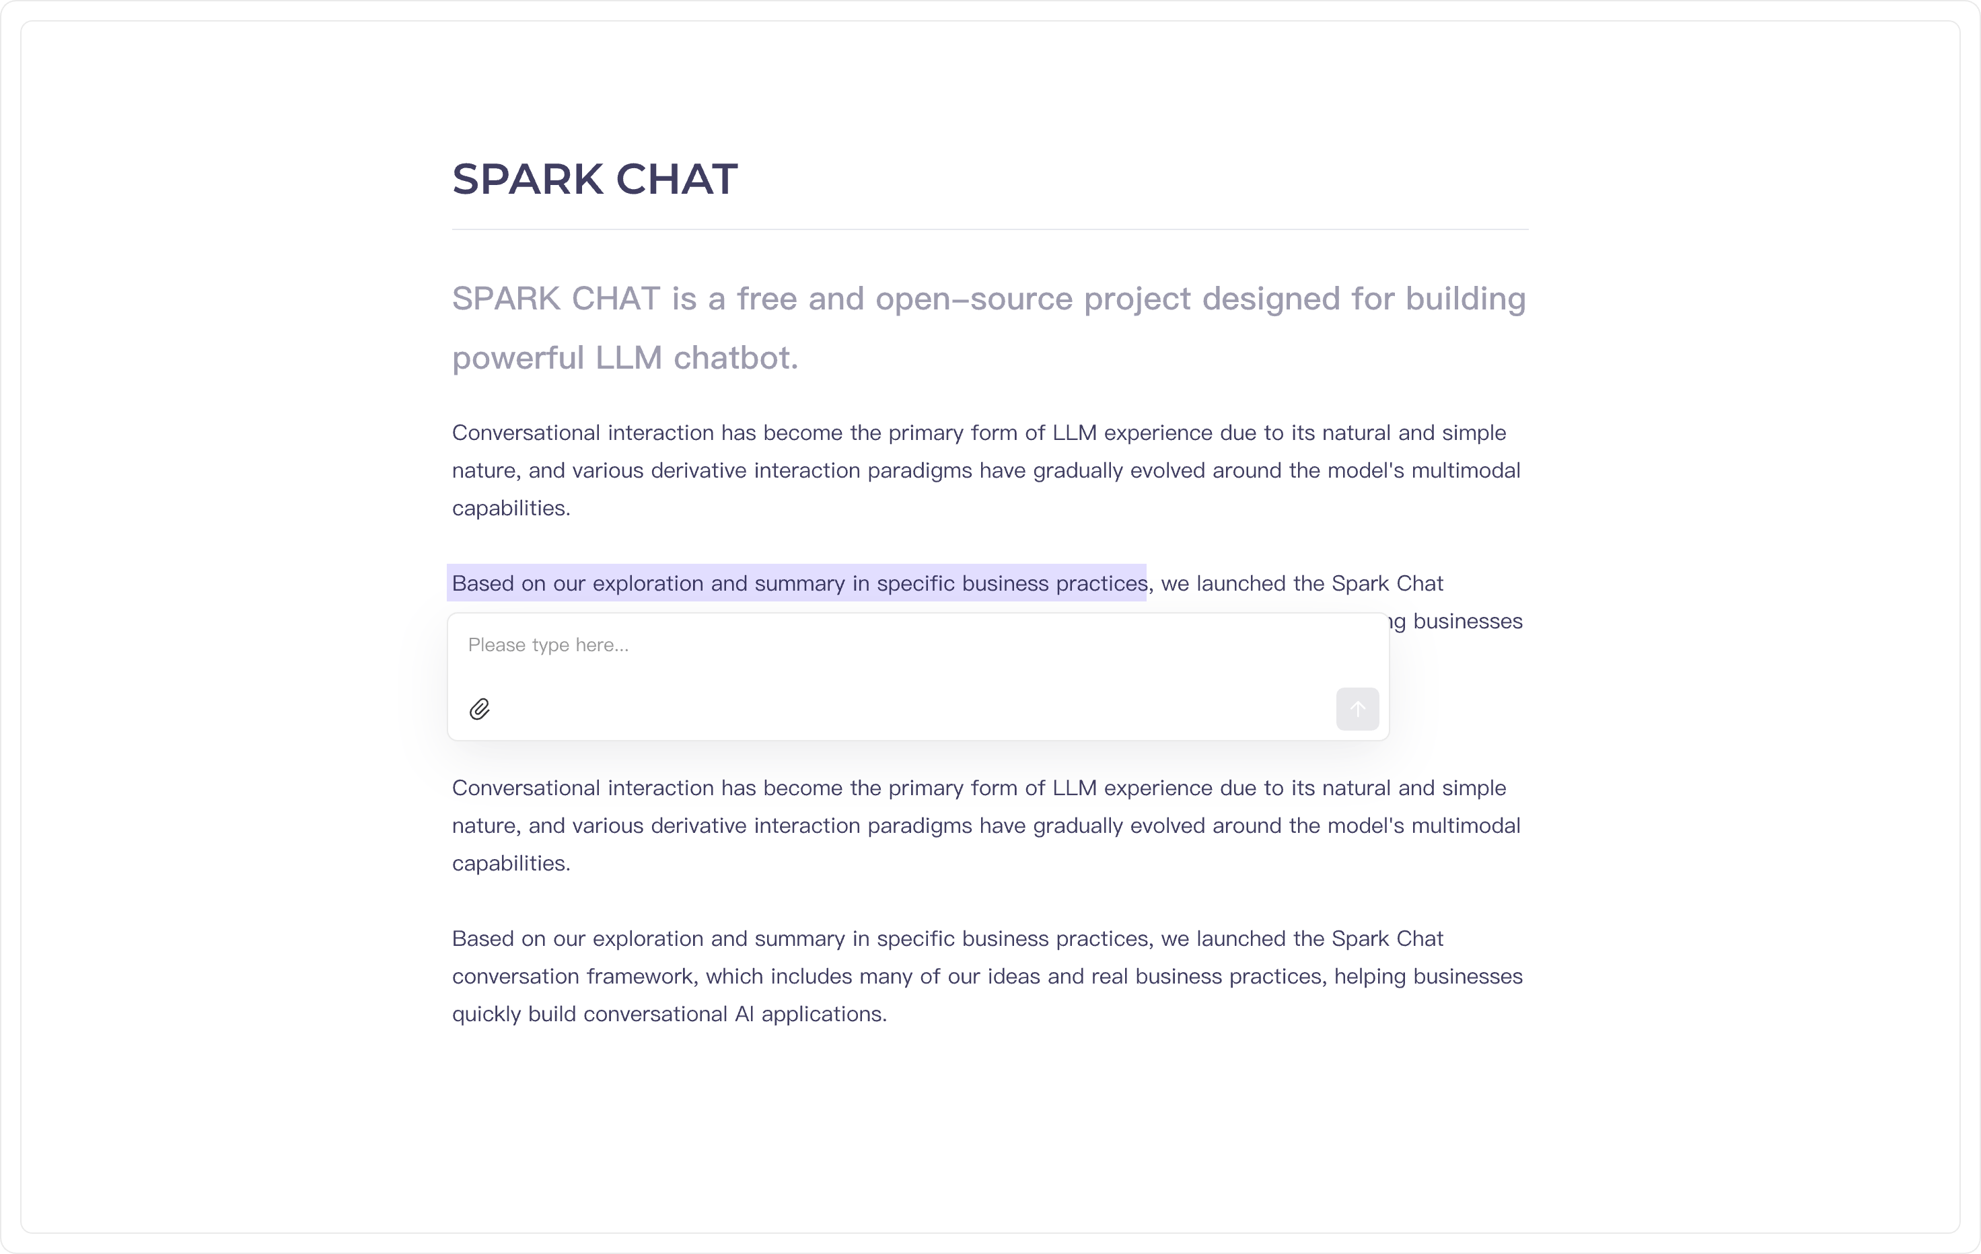Click the horizontal divider under the heading
Viewport: 1981px width, 1254px height.
pos(990,229)
